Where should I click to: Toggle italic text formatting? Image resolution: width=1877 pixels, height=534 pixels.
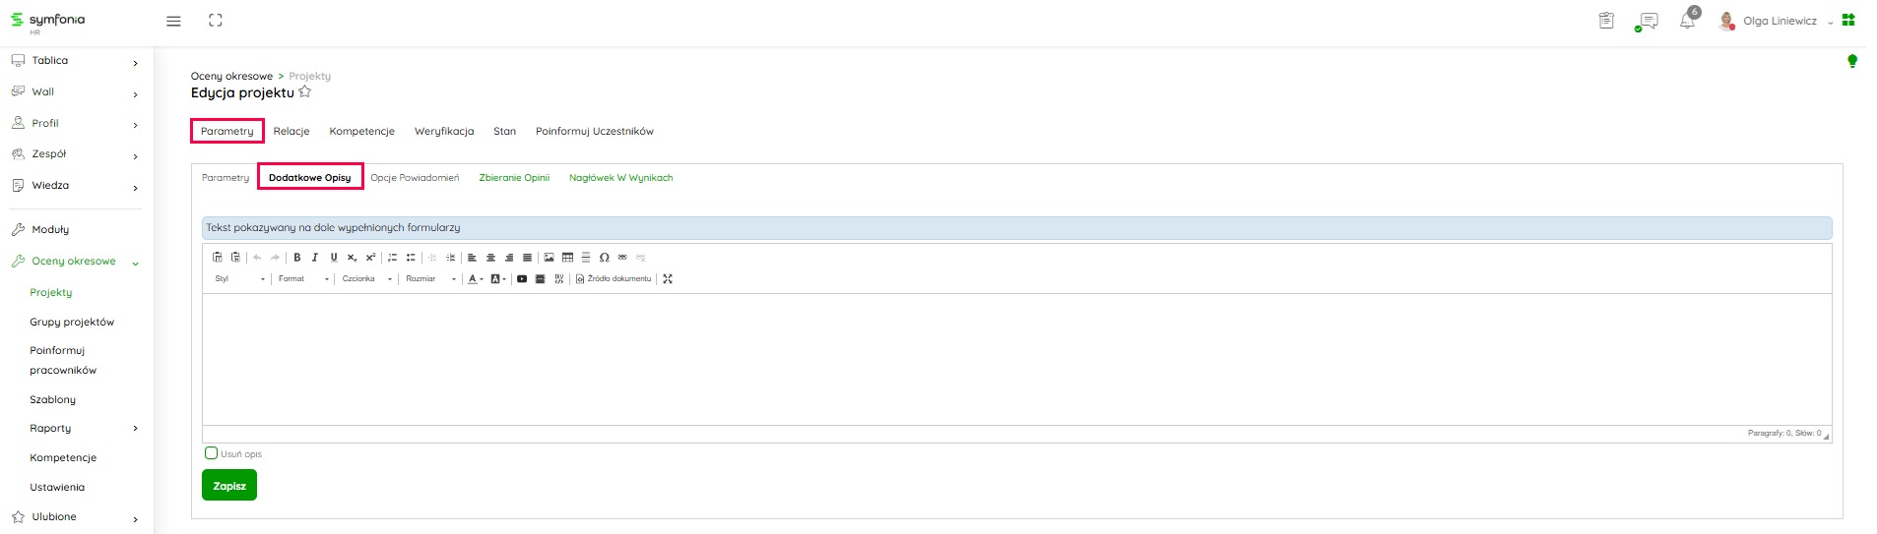coord(315,258)
